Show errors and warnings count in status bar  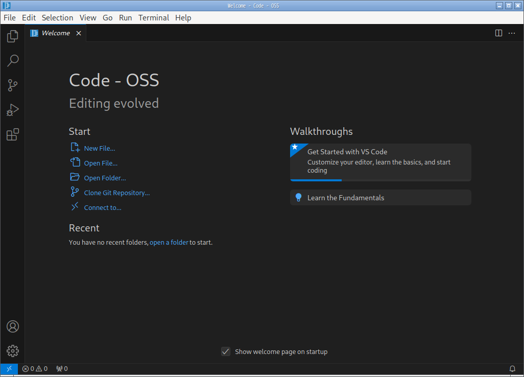(35, 369)
